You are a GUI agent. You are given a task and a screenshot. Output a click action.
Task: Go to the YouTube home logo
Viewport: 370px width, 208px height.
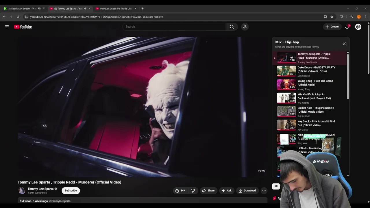coord(23,27)
